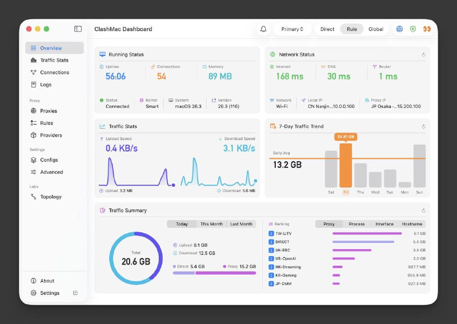Open the notifications bell
This screenshot has width=457, height=324.
[263, 29]
